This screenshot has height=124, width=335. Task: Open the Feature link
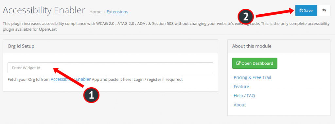[241, 87]
